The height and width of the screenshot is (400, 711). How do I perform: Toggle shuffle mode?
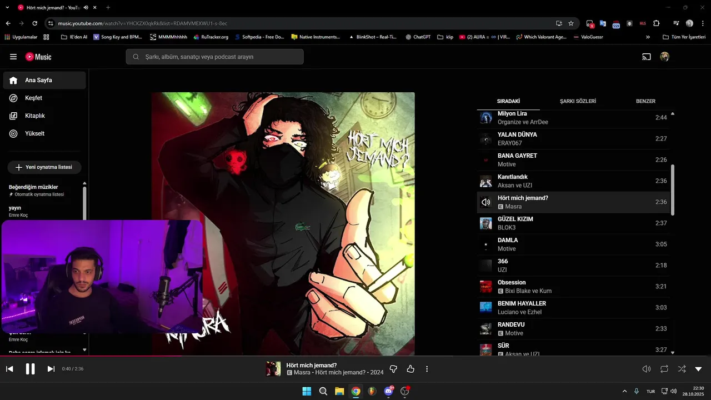(682, 369)
